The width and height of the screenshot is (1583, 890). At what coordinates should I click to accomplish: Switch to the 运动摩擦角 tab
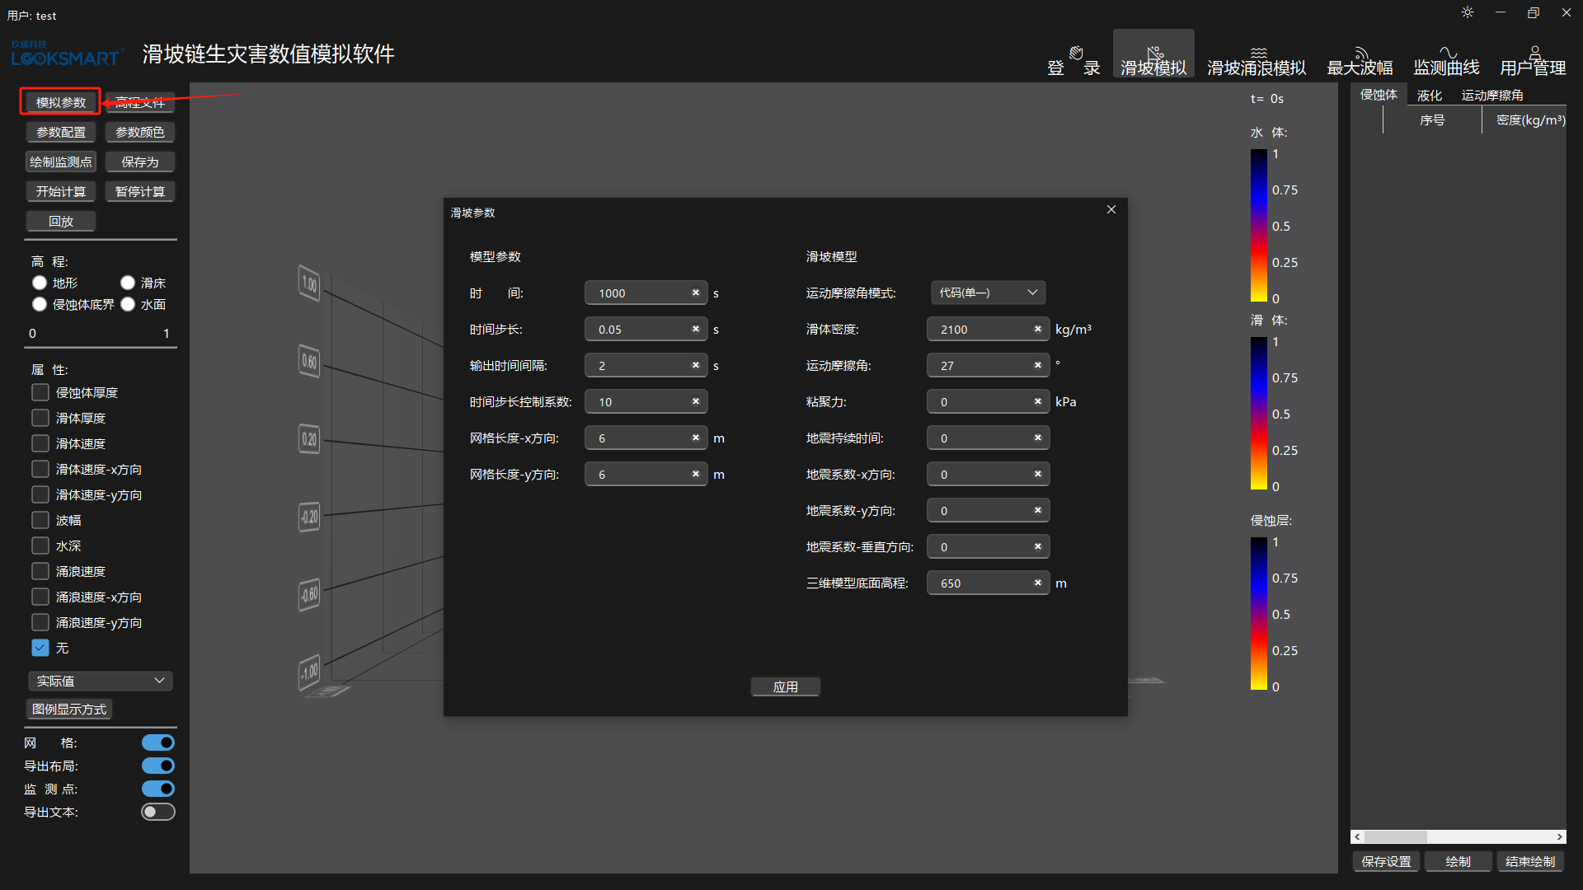click(x=1492, y=96)
